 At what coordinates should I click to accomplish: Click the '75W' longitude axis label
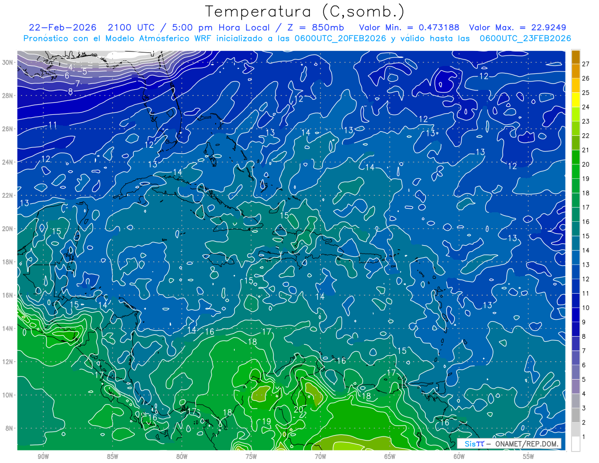click(251, 457)
